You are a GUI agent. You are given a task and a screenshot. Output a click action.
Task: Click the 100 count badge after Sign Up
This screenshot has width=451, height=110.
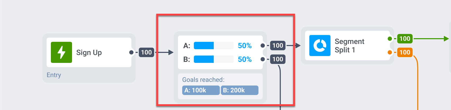click(x=146, y=52)
